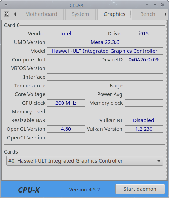169x198 pixels.
Task: Select the Mesa 22.3.6 UMD version field
Action: [x=105, y=42]
